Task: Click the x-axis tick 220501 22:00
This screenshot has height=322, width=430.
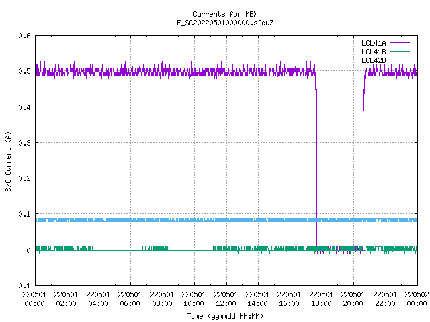Action: coord(385,299)
